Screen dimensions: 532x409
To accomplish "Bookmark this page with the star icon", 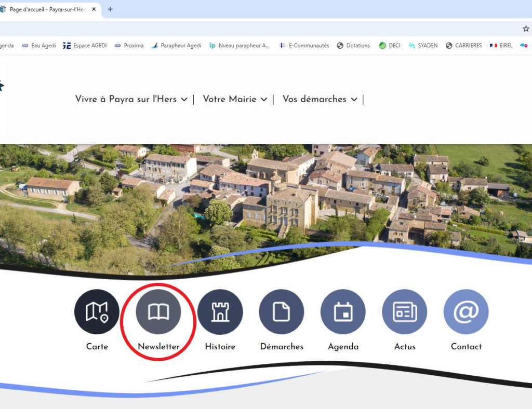I will click(525, 29).
